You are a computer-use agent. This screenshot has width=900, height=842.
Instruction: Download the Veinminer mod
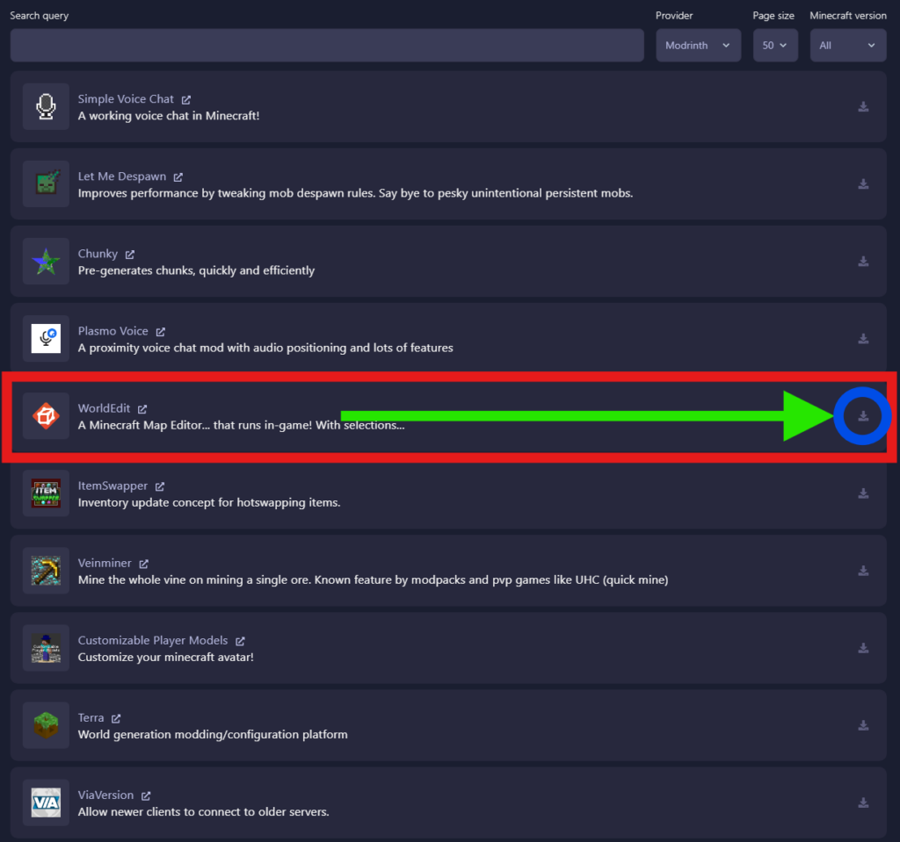[863, 571]
